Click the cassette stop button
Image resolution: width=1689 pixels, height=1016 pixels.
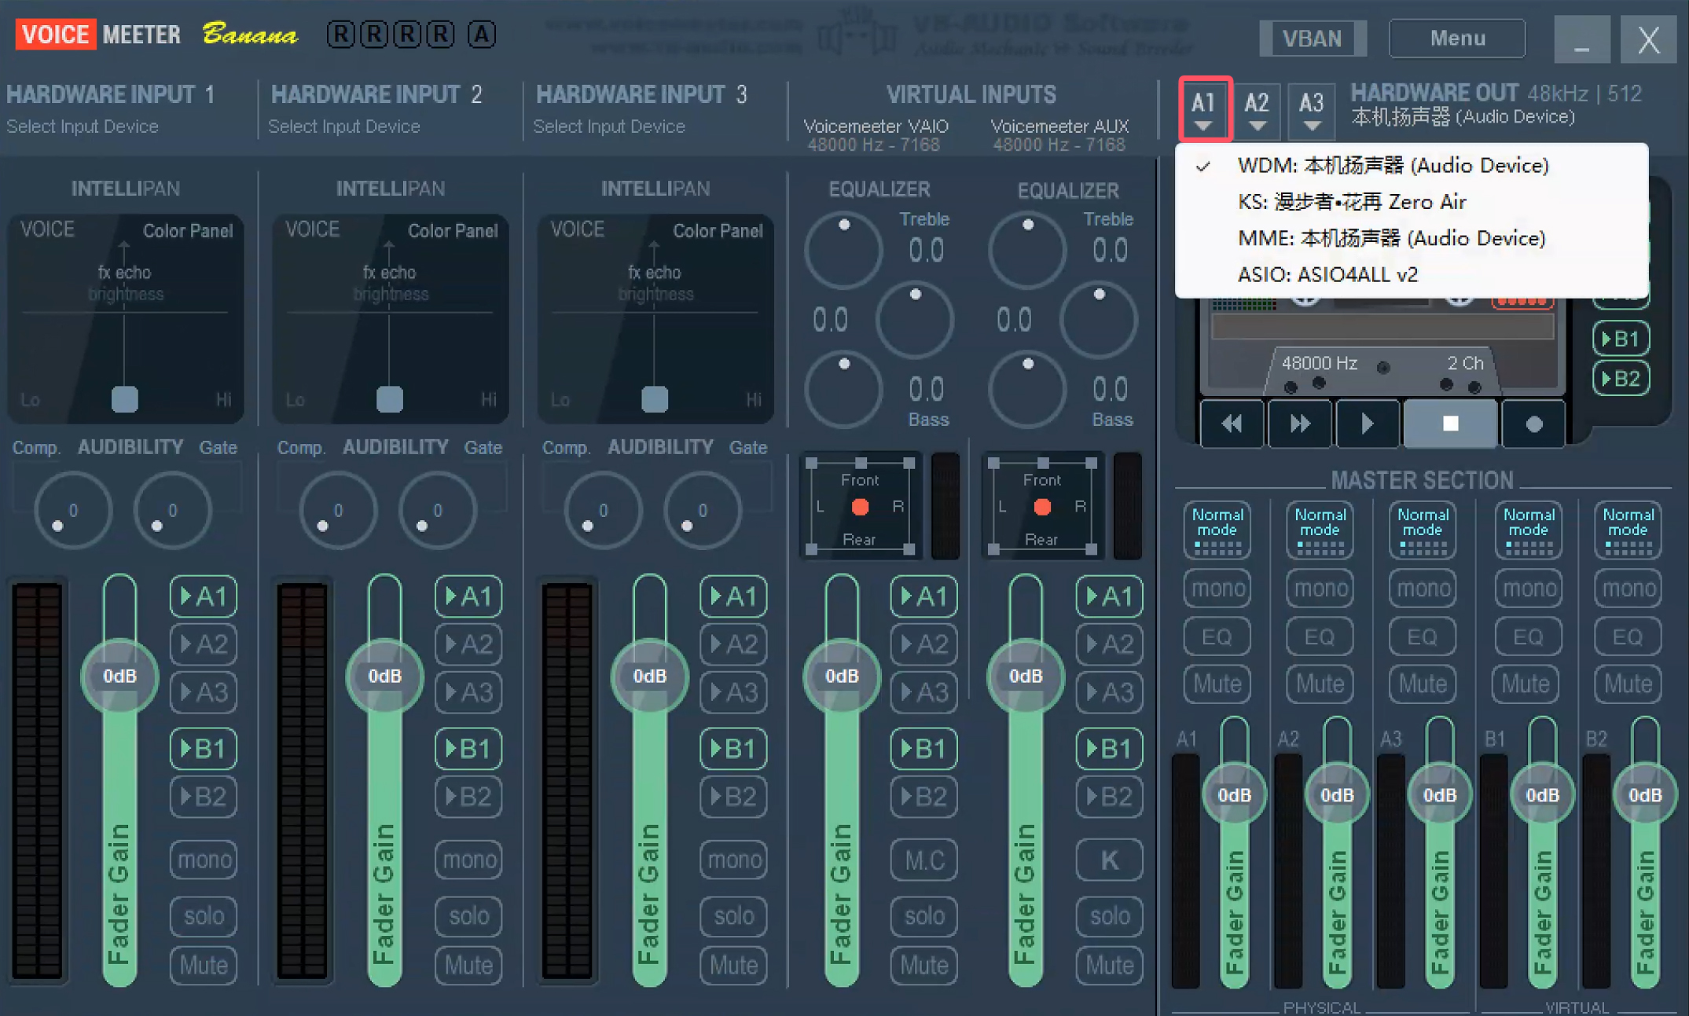pyautogui.click(x=1451, y=424)
